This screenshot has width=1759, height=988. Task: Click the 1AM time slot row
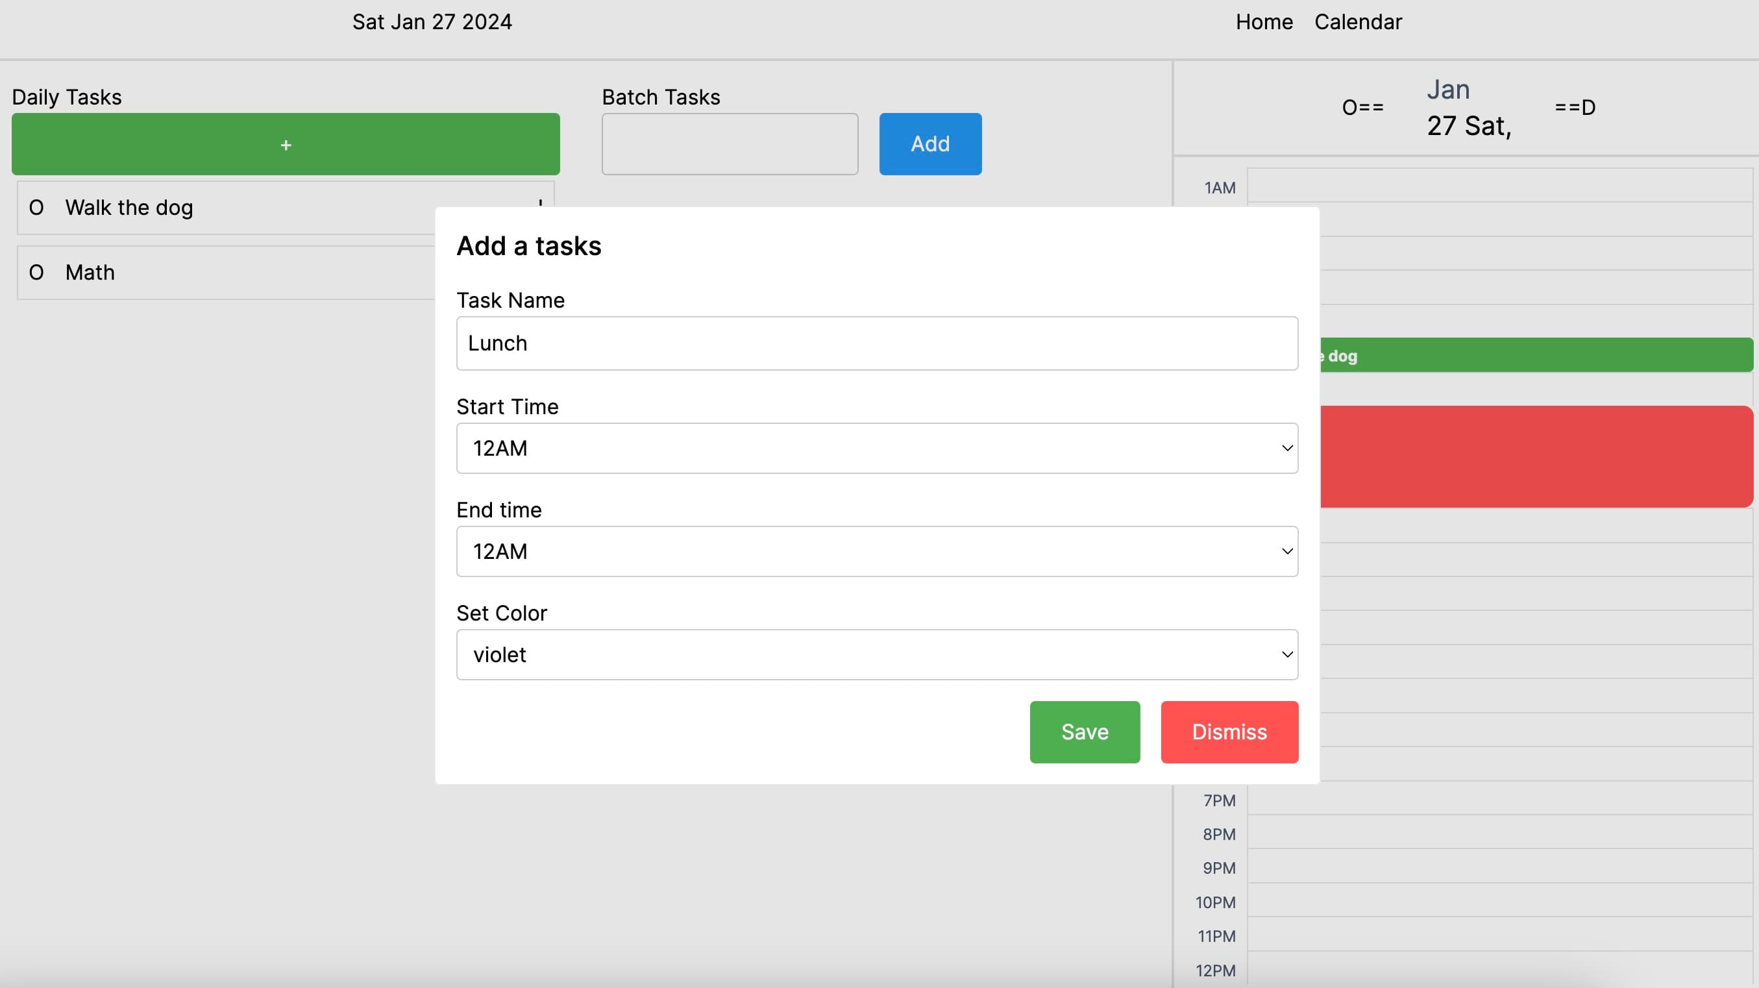click(1500, 185)
